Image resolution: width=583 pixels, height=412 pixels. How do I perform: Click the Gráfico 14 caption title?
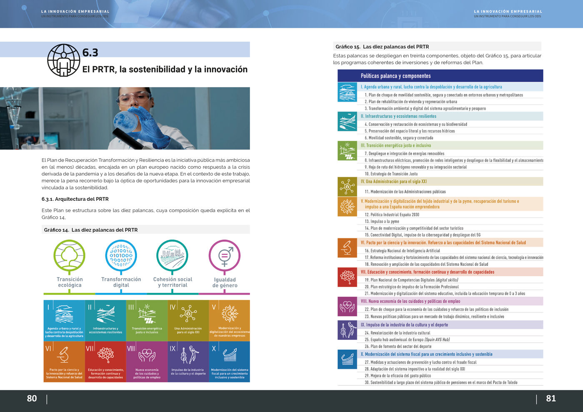[91, 230]
